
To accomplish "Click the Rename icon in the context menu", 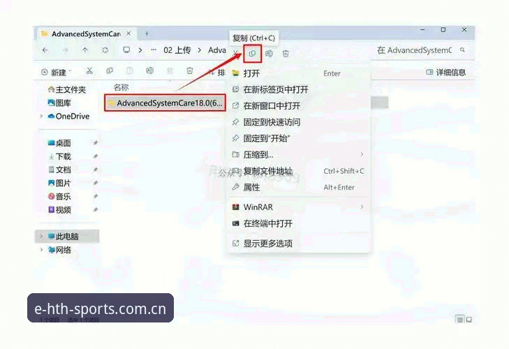I will [x=269, y=54].
